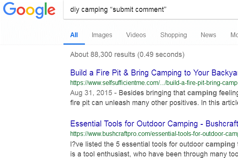The height and width of the screenshot is (158, 238).
Task: Expand the partially visible More menu
Action: [234, 35]
